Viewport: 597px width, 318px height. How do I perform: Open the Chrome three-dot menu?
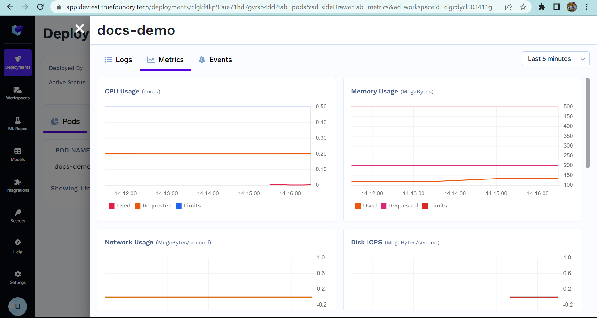pyautogui.click(x=587, y=7)
